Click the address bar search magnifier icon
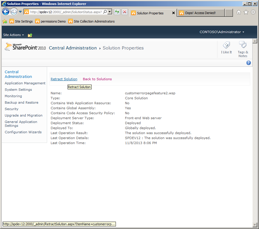259x229 pixels. click(x=105, y=12)
